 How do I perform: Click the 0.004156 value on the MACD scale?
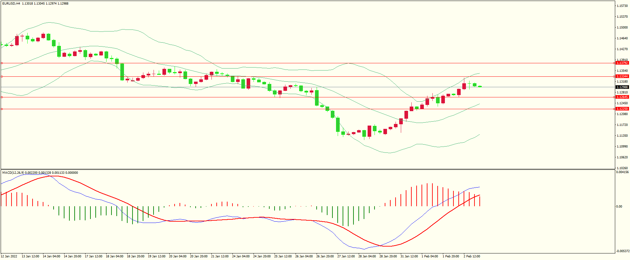pyautogui.click(x=622, y=172)
